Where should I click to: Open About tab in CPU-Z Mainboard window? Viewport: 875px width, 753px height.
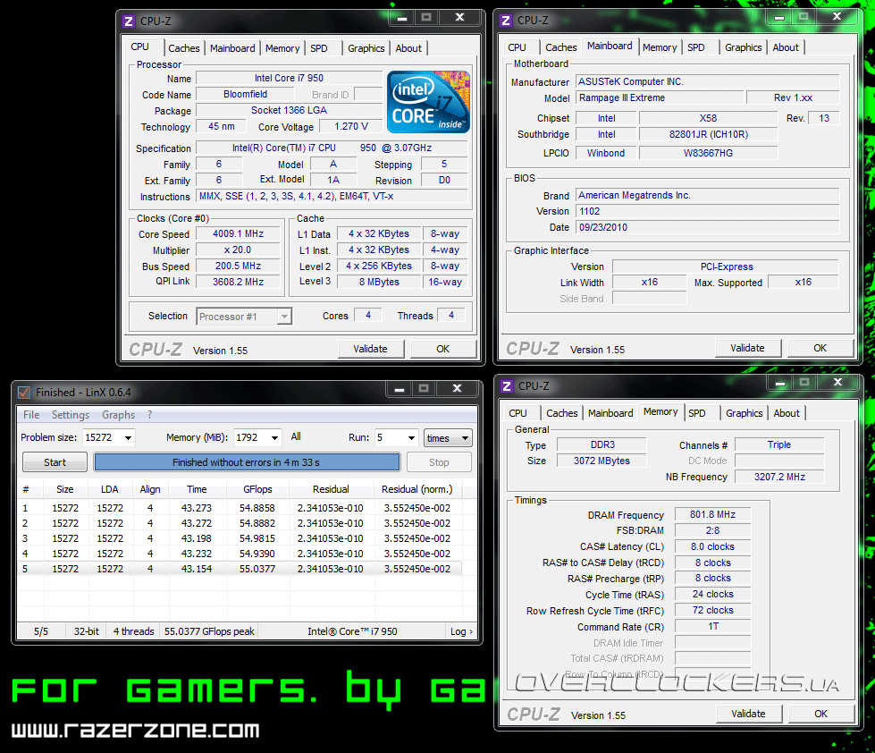785,48
